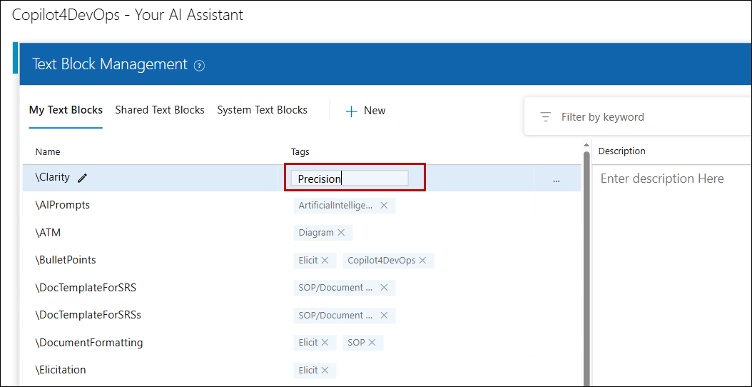Screen dimensions: 752x387
Task: Select the \BulletPoints text block
Action: point(65,260)
